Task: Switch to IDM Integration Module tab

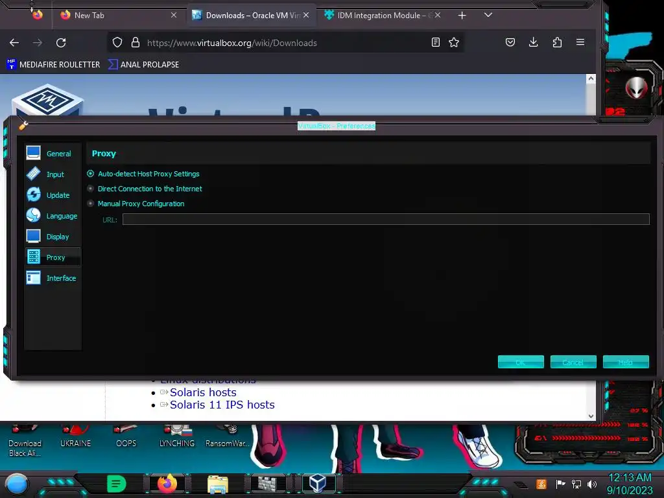Action: coord(383,16)
